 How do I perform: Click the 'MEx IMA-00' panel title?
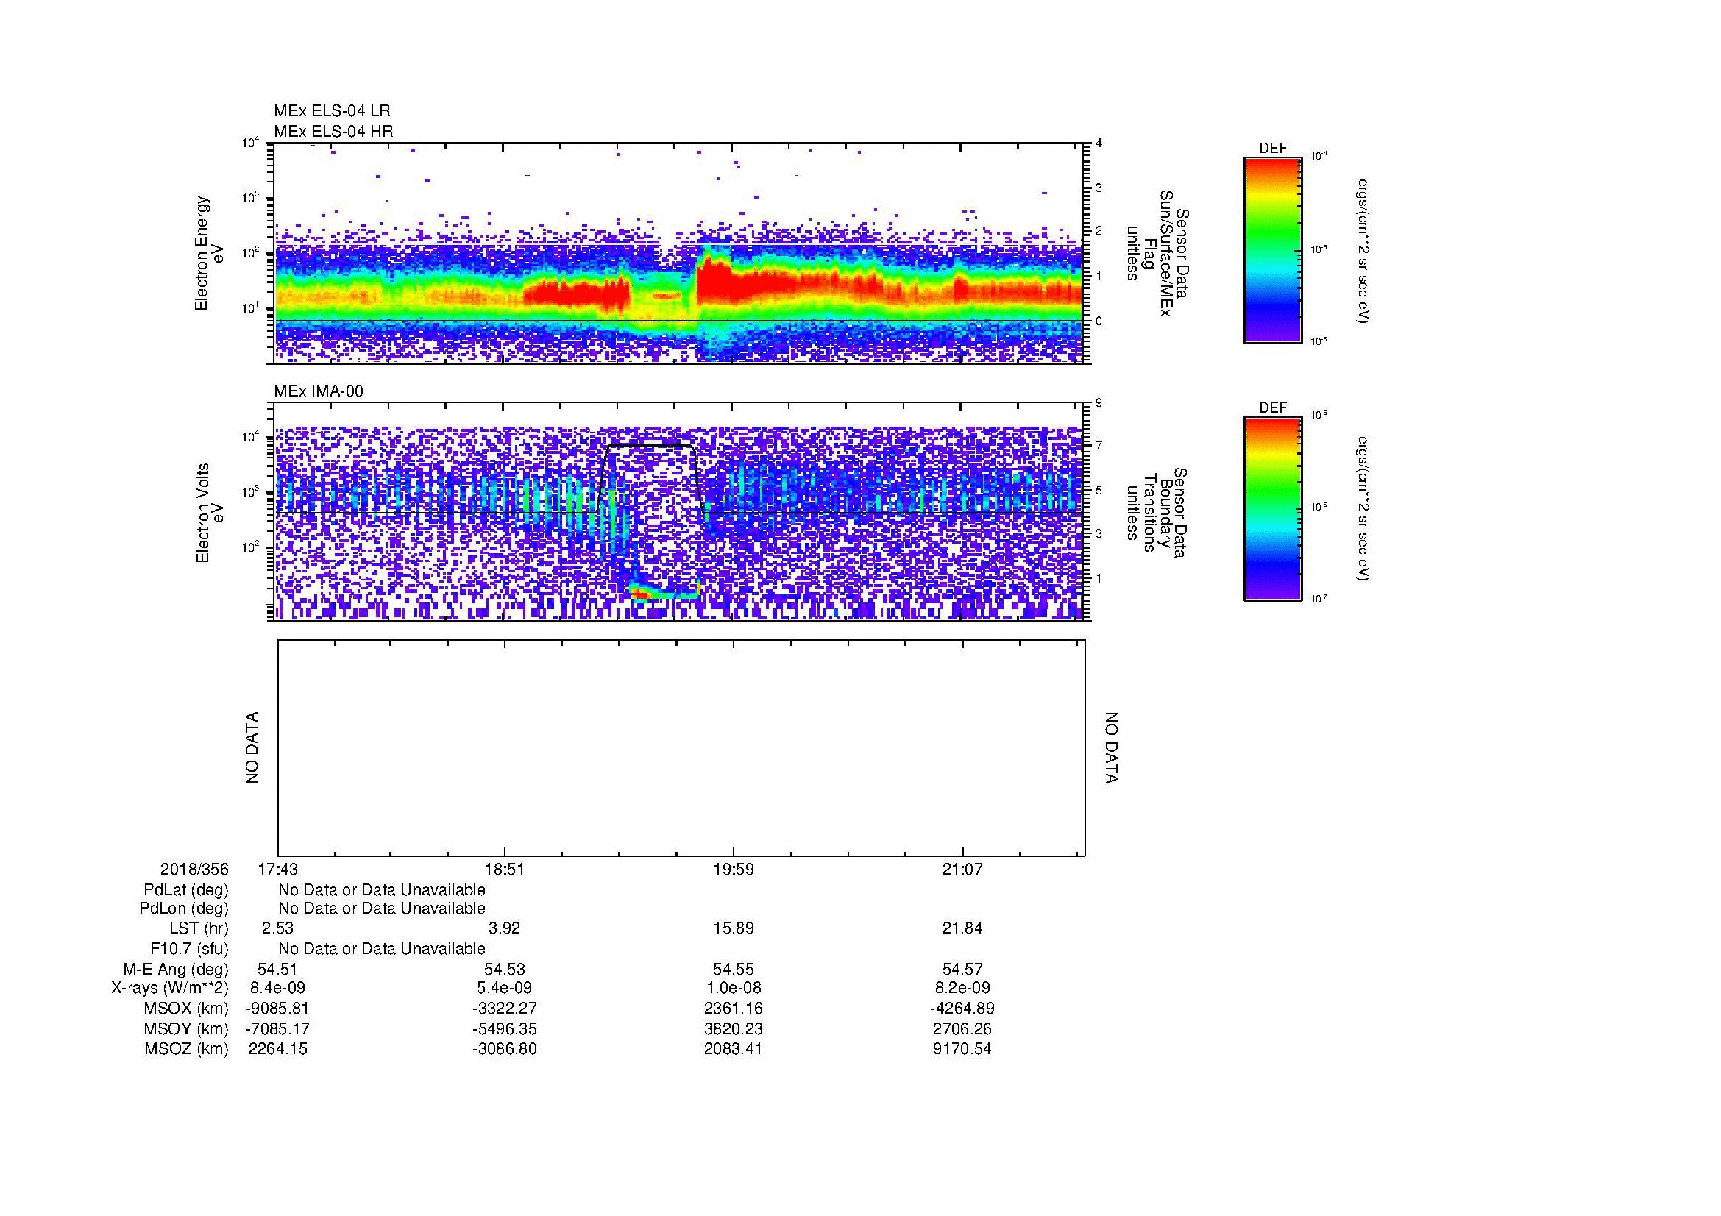[x=319, y=391]
